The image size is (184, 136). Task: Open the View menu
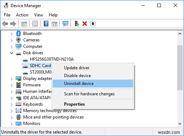point(38,15)
